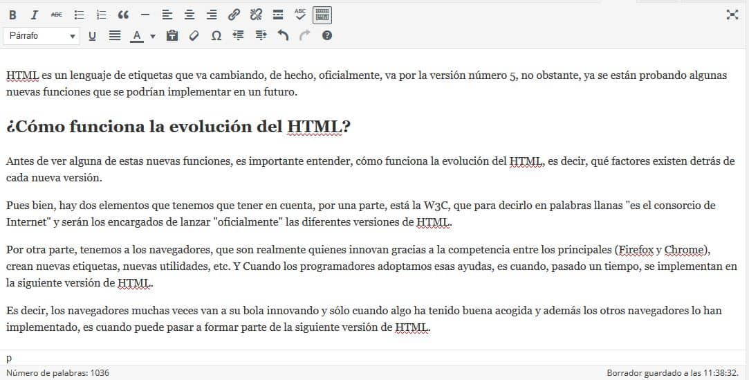Remove link from selected text

(256, 15)
